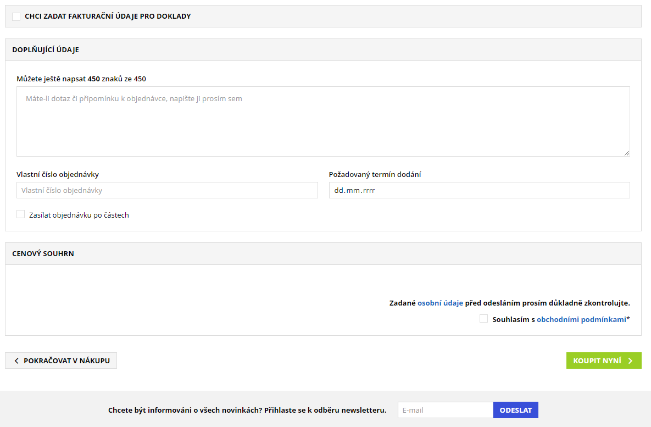651x427 pixels.
Task: Enable the billing details checkbox (fakturační údaje)
Action: 16,16
